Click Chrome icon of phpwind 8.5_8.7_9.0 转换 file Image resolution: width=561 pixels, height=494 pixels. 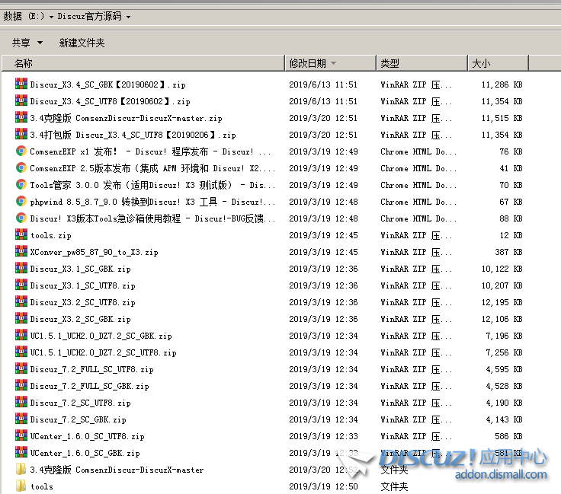click(21, 202)
